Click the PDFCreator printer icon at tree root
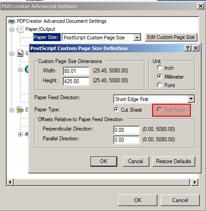Viewport: 206px width, 211px height. click(x=12, y=21)
